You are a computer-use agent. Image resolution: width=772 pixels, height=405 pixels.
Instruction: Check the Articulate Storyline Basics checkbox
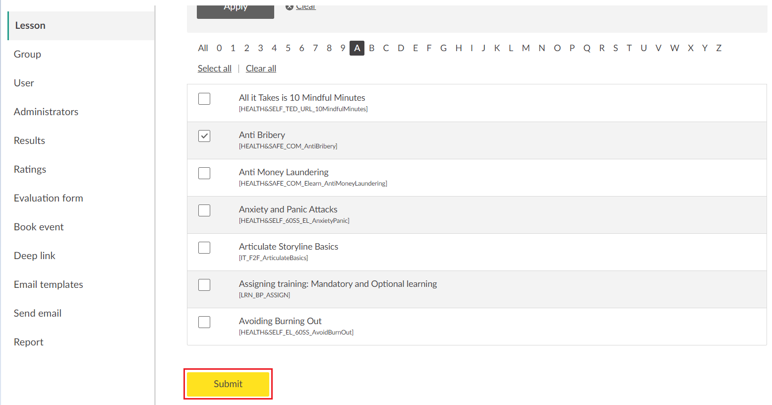click(204, 248)
